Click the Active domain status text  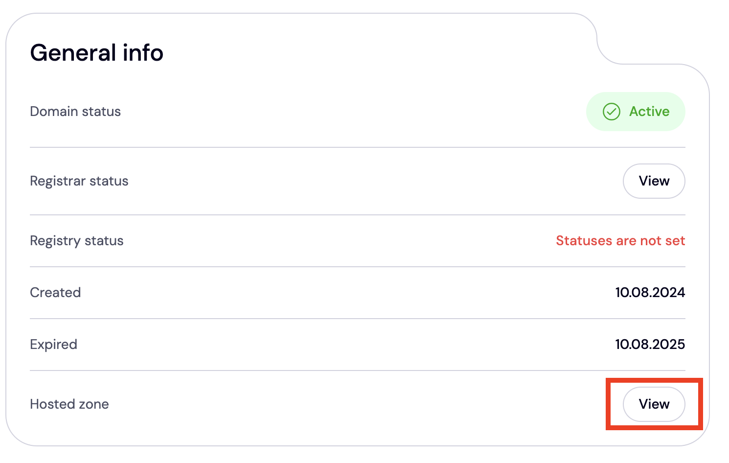pos(649,112)
